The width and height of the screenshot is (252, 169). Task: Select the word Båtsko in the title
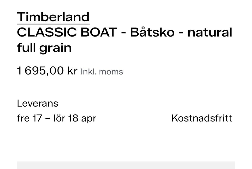coord(152,32)
